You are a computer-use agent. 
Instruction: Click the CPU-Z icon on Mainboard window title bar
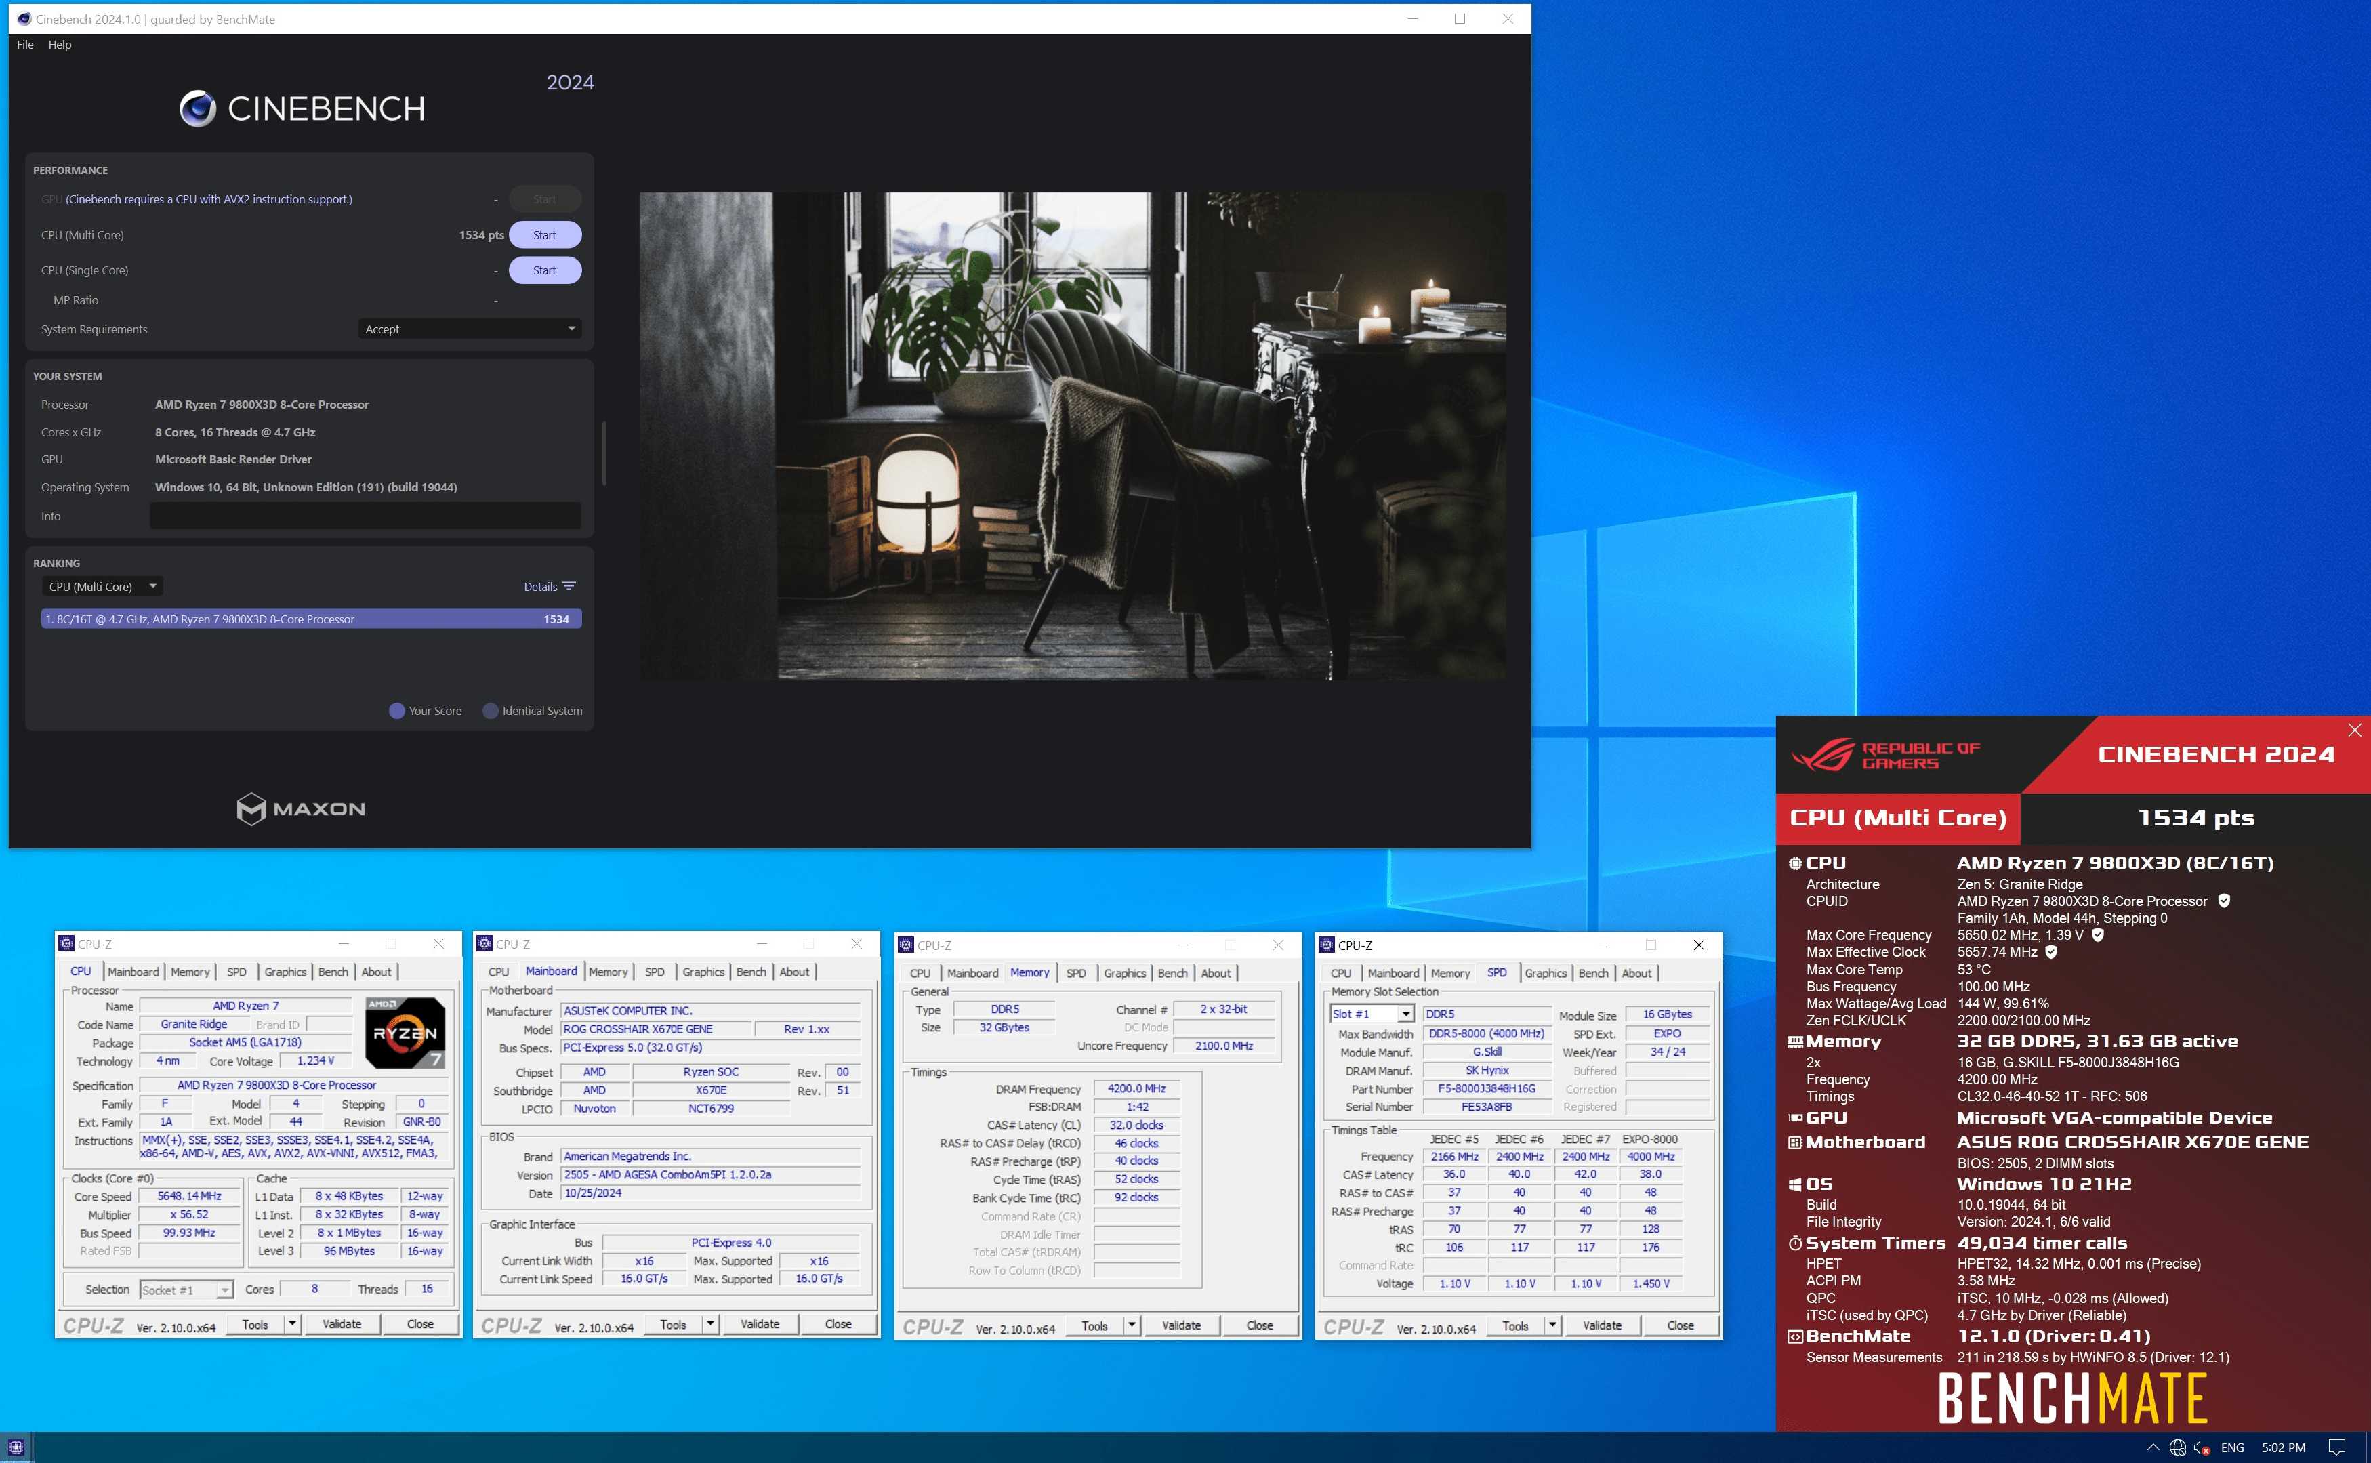click(484, 943)
